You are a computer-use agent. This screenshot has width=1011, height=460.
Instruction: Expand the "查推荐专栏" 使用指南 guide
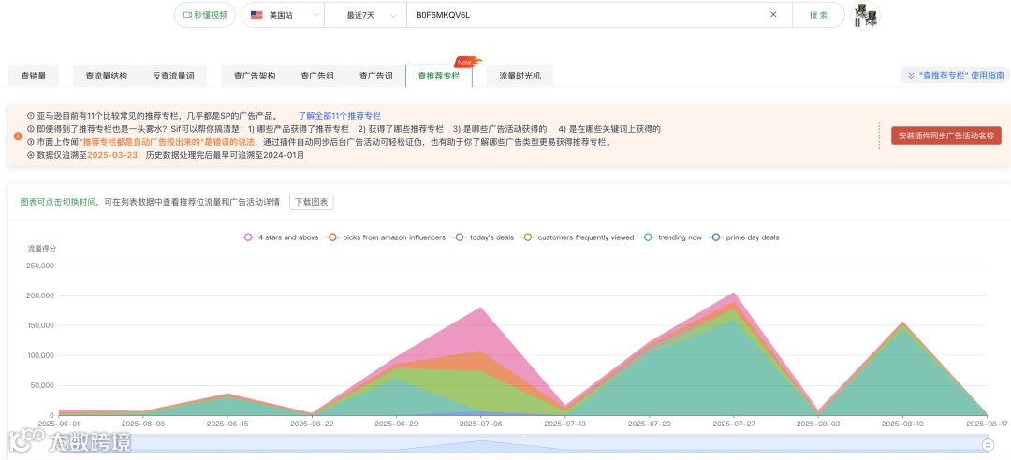(x=956, y=76)
